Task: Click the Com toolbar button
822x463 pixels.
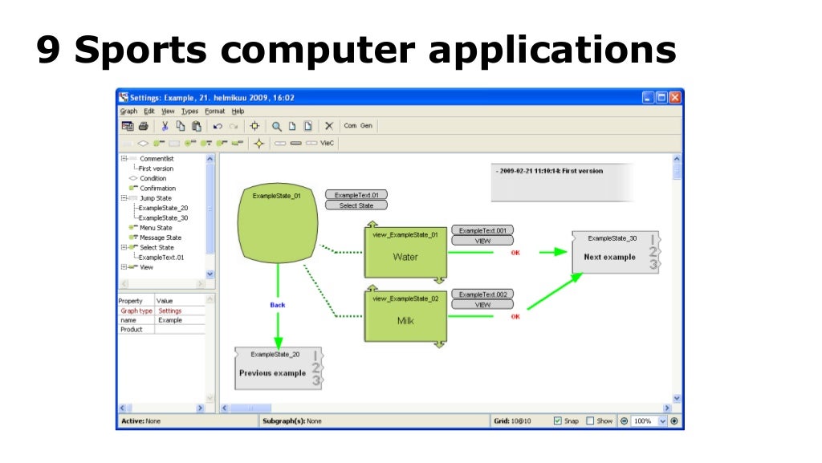Action: 350,126
